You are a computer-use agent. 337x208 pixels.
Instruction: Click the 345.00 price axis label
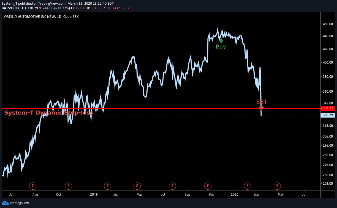(x=328, y=103)
